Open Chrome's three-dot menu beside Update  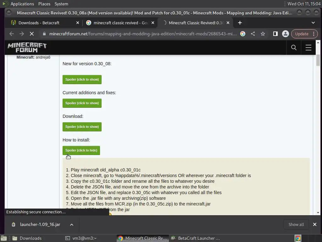pyautogui.click(x=314, y=34)
